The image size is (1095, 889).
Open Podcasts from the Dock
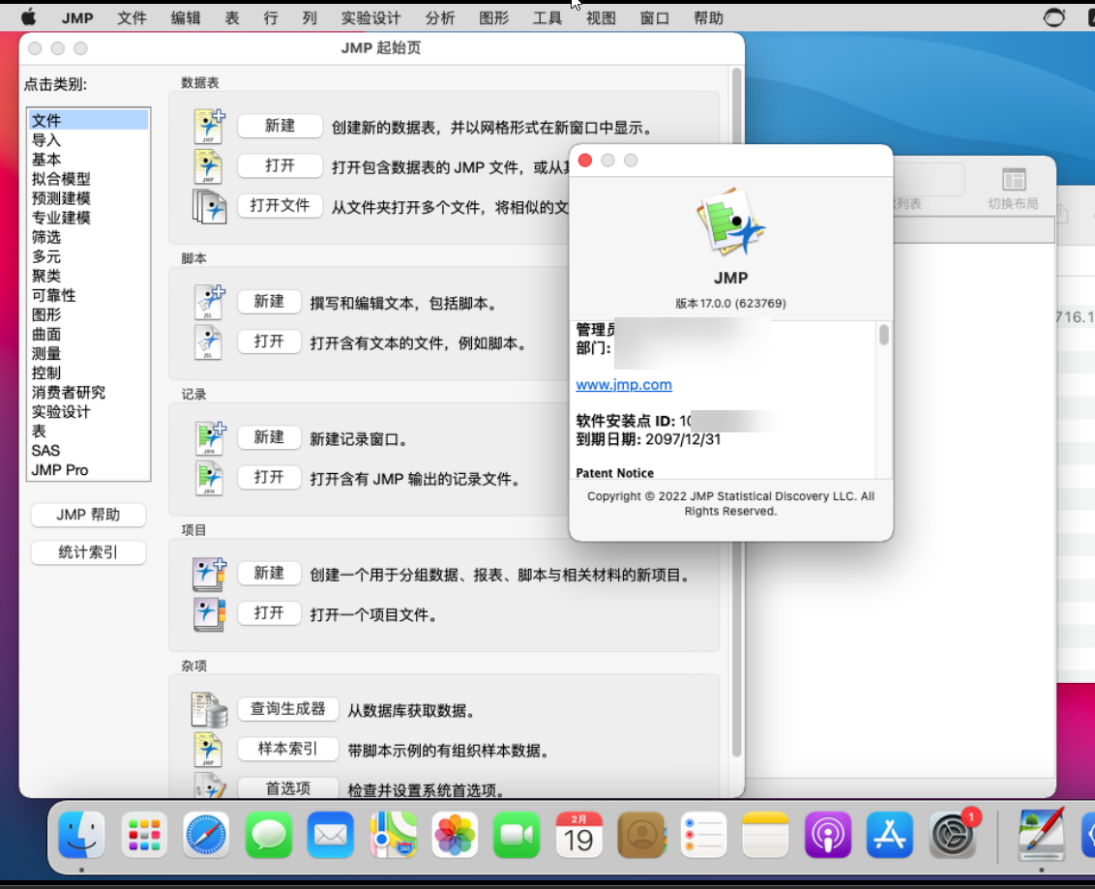827,835
